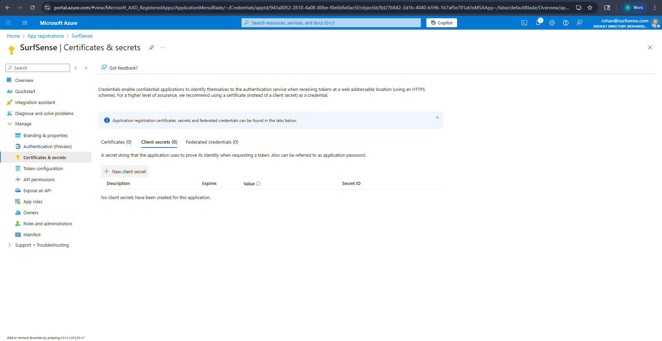Image resolution: width=662 pixels, height=341 pixels.
Task: Pin the SurfSense blade
Action: click(x=151, y=48)
